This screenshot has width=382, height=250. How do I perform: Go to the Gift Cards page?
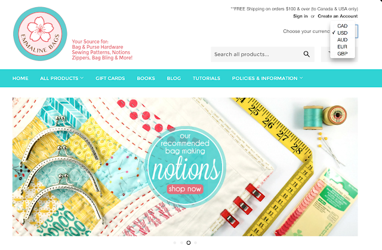(x=110, y=78)
